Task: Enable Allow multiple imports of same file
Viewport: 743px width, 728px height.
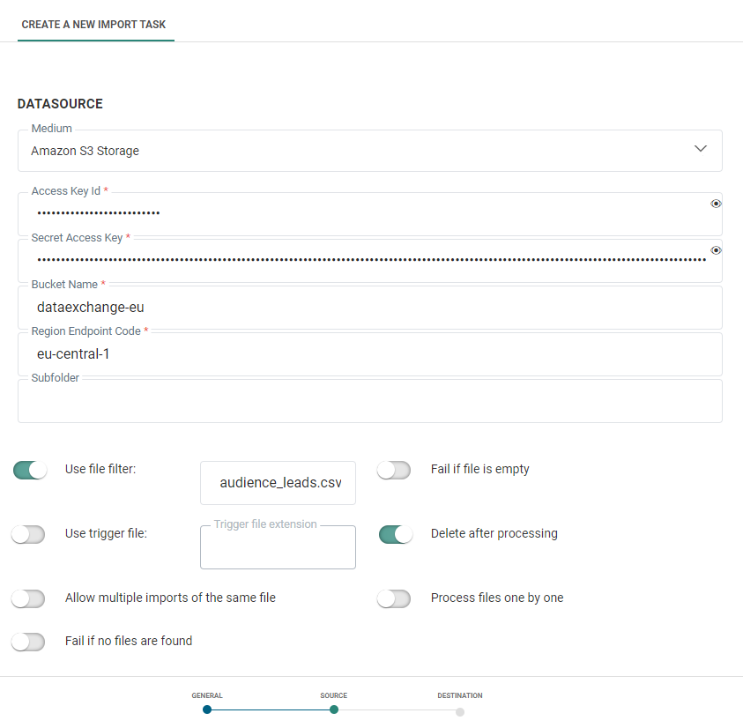Action: [x=28, y=598]
